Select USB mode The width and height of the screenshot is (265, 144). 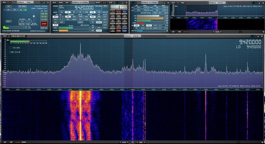(x=99, y=12)
